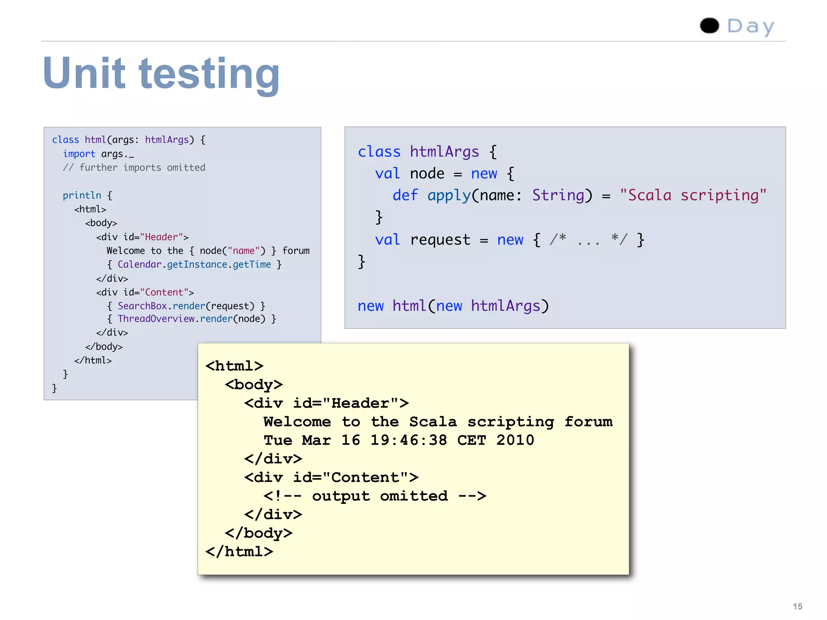Click '<html>' at top of yellow output box

(x=234, y=366)
